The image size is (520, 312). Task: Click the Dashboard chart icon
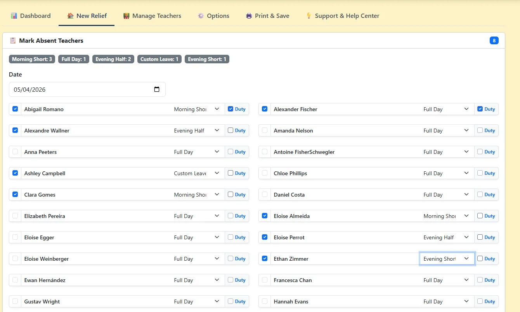(14, 16)
